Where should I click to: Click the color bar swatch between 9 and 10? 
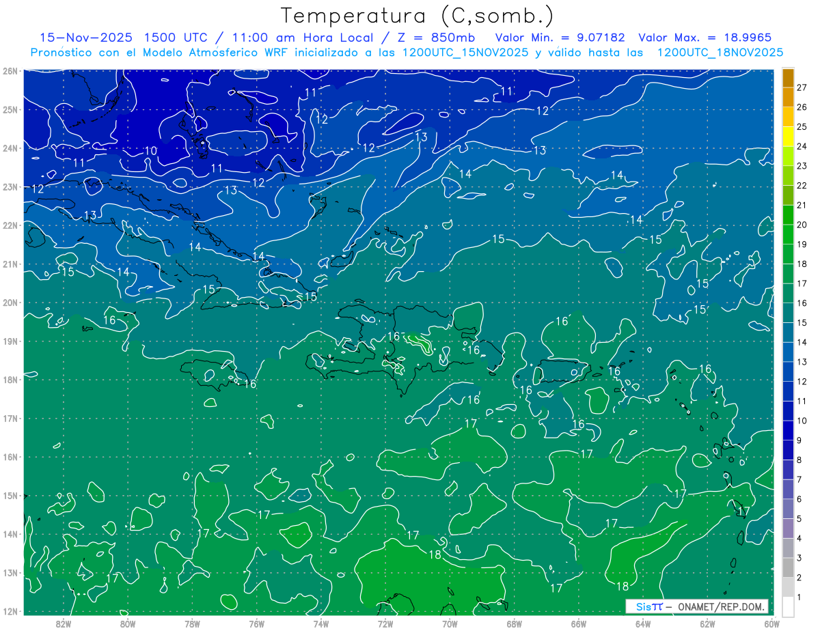(788, 430)
